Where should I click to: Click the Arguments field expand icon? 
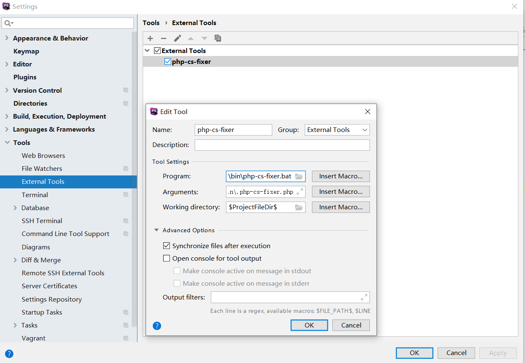pos(300,192)
